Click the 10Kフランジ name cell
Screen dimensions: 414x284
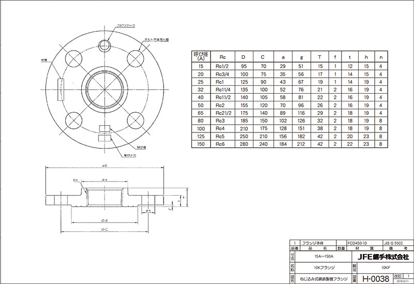tap(324, 268)
